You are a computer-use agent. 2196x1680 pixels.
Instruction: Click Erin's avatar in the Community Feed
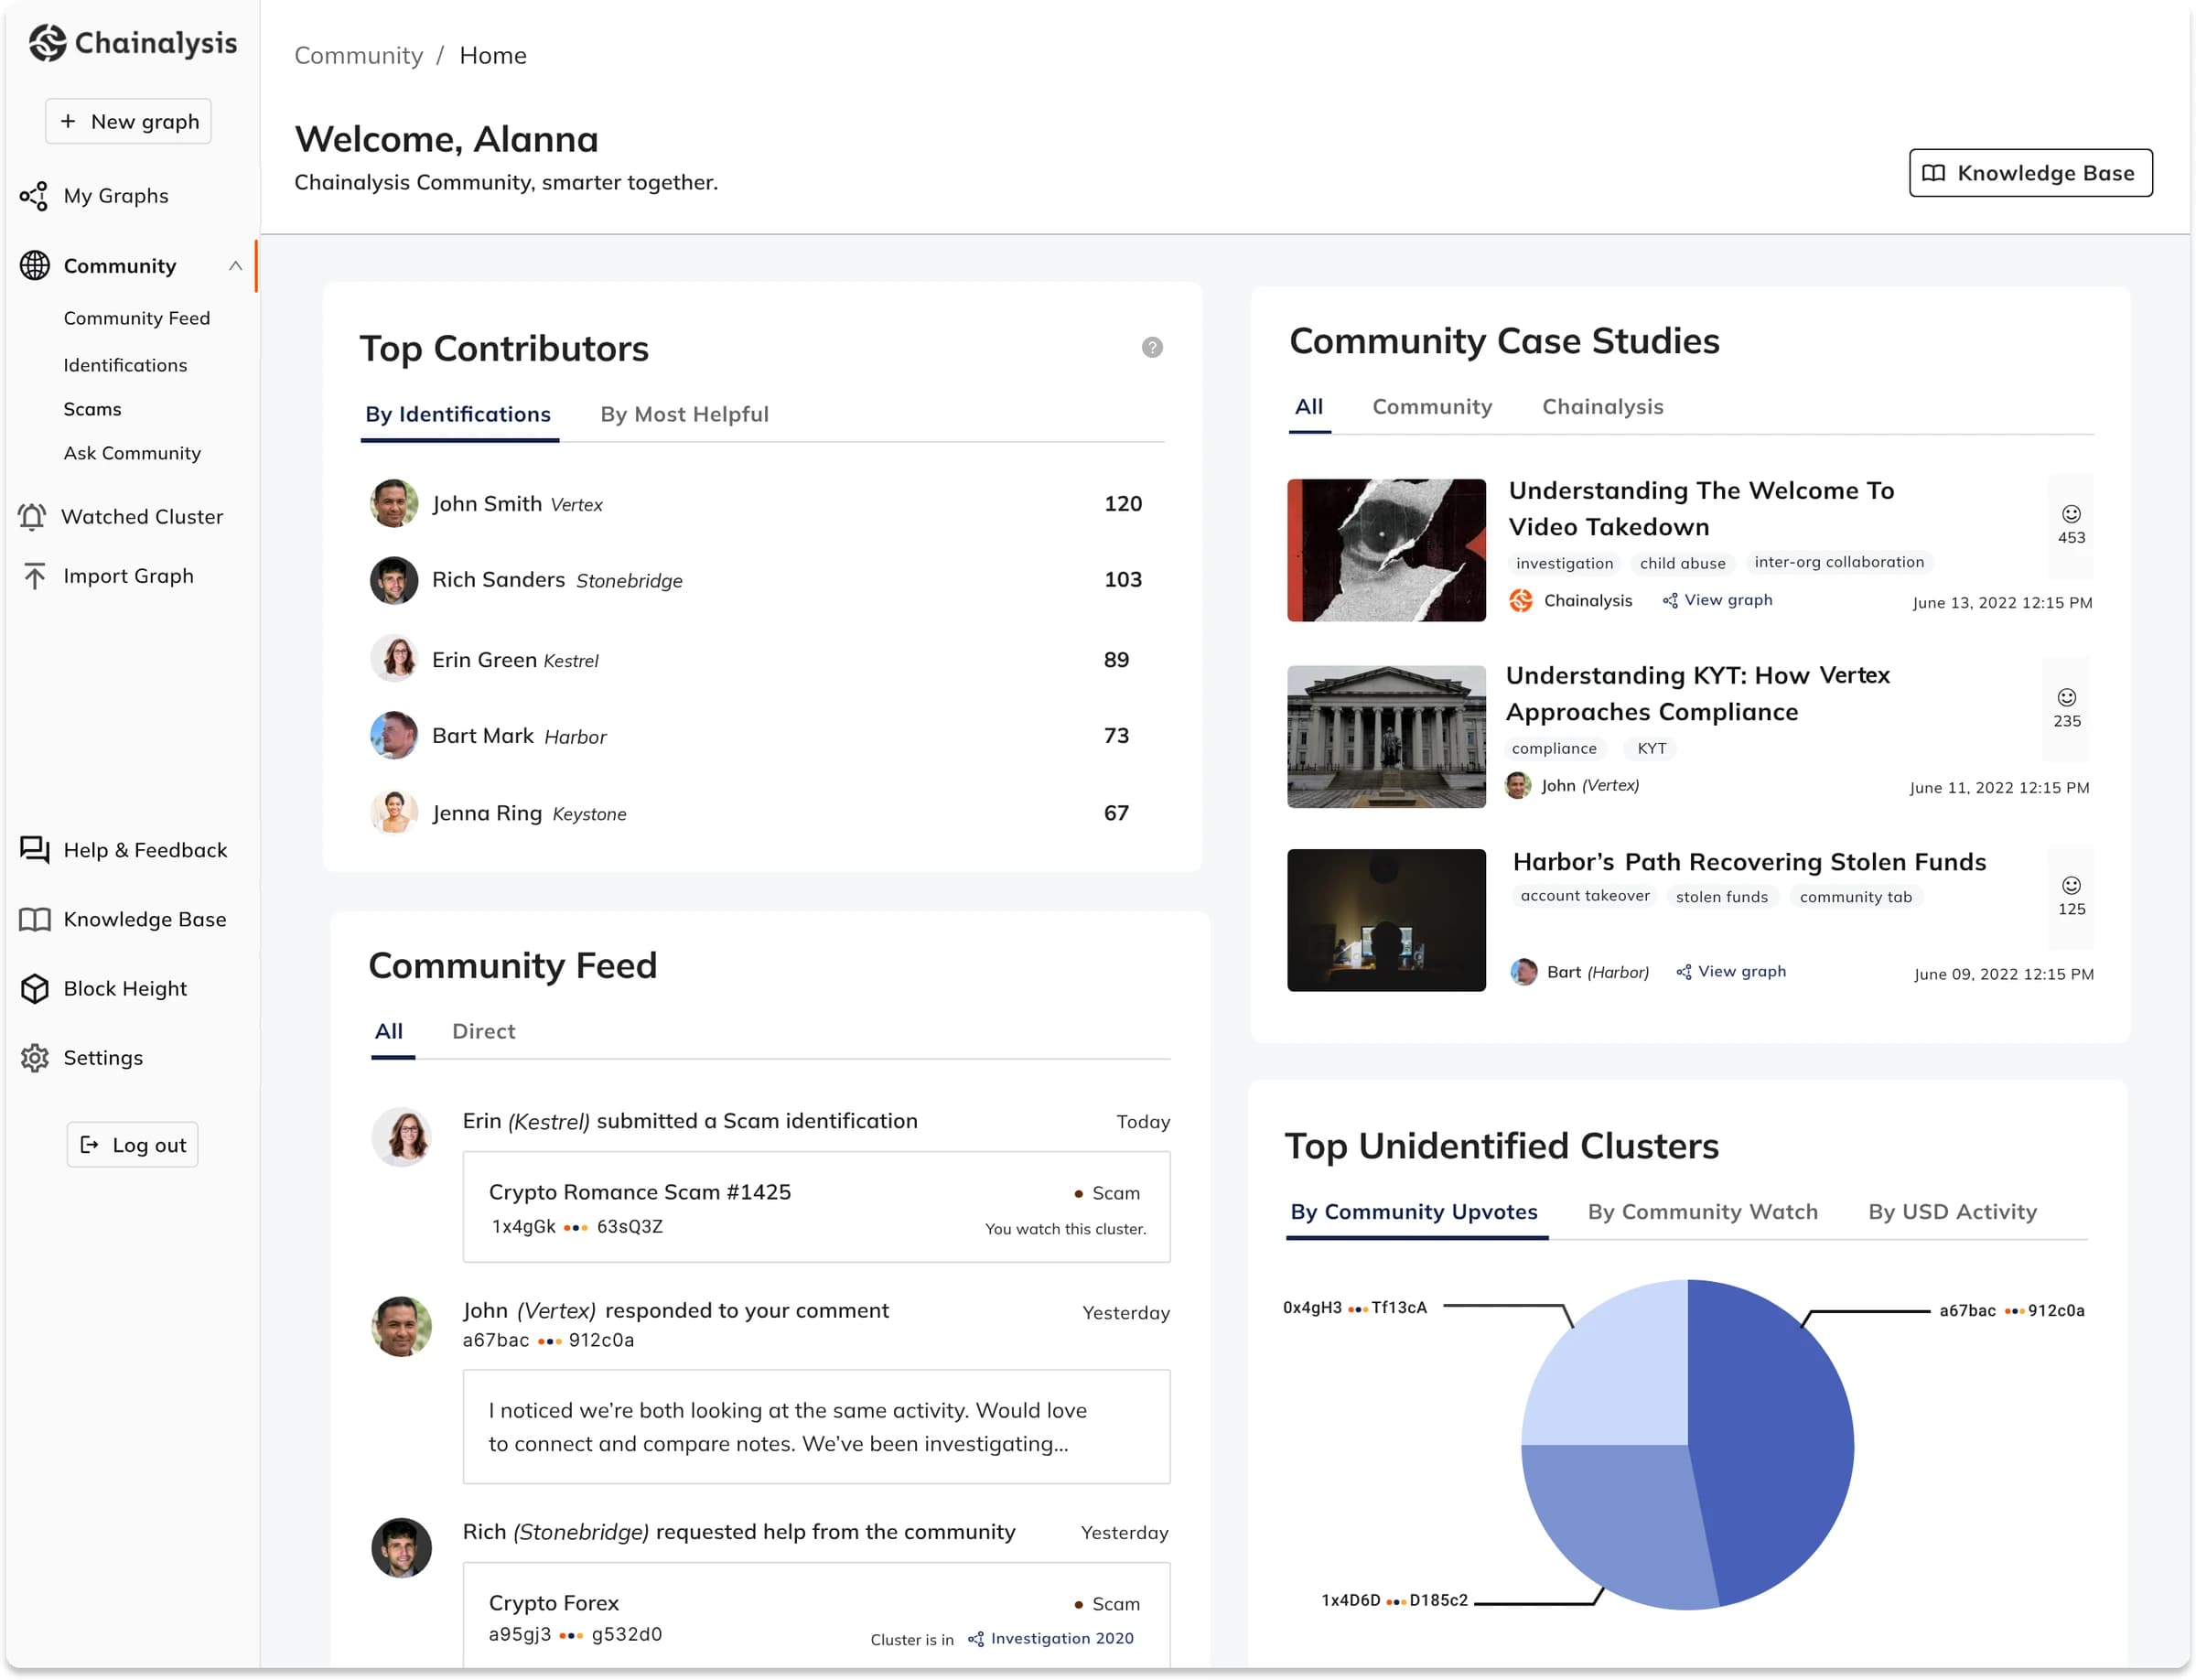[402, 1137]
